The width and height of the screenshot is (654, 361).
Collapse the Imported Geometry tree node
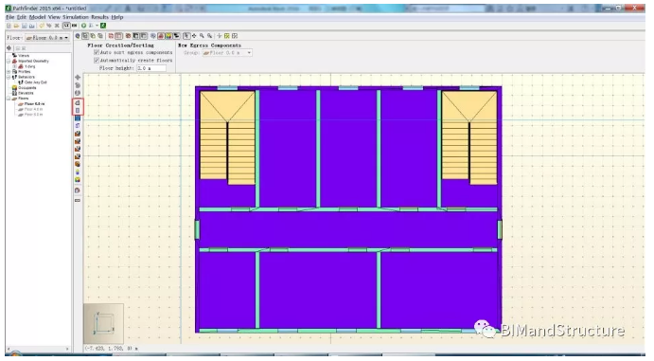tap(8, 61)
